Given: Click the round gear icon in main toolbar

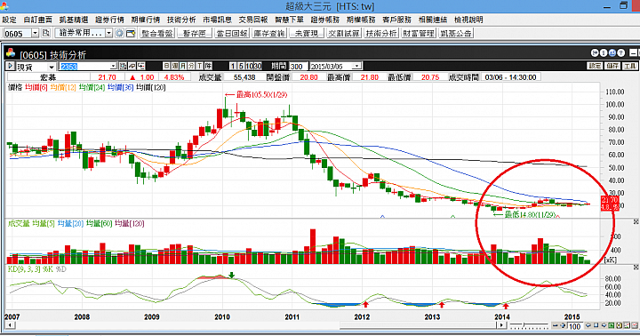Looking at the screenshot, I should (x=119, y=34).
